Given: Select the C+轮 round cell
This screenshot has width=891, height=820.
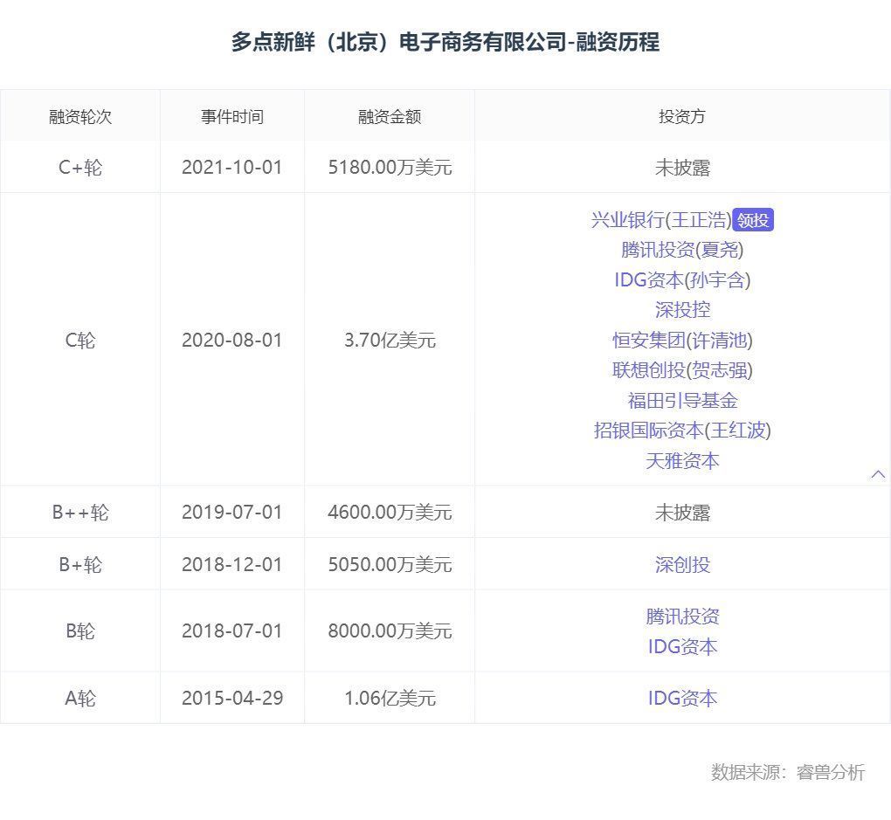Looking at the screenshot, I should point(80,168).
